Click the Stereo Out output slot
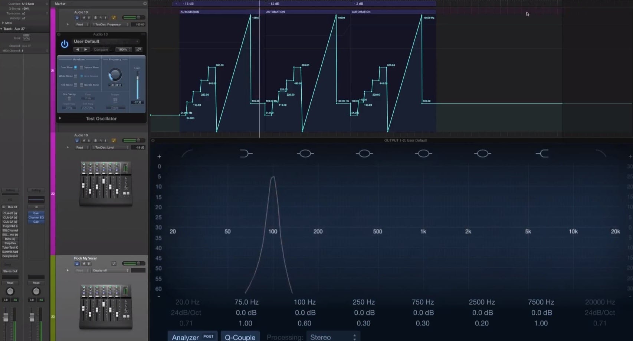This screenshot has width=633, height=341. point(10,271)
